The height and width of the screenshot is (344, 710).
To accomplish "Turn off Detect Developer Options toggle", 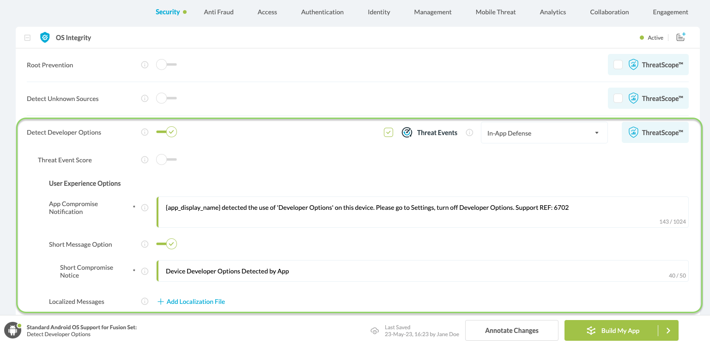I will coord(167,132).
